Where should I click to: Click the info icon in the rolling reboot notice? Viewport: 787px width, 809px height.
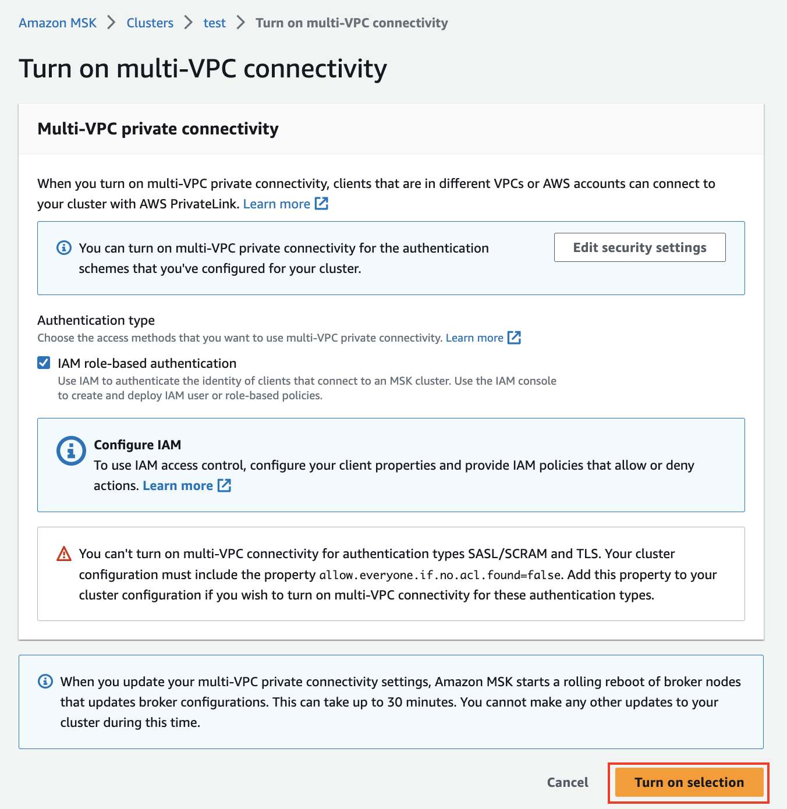pyautogui.click(x=45, y=682)
